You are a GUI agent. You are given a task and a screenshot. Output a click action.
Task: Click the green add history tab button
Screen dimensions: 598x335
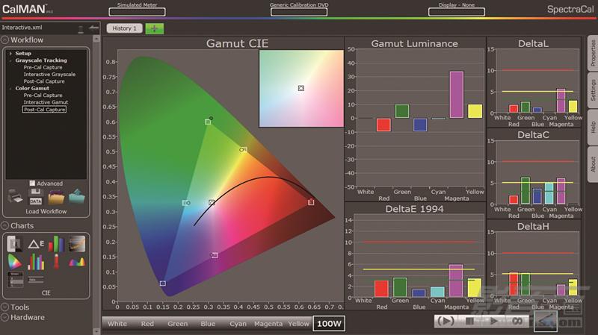pos(155,28)
